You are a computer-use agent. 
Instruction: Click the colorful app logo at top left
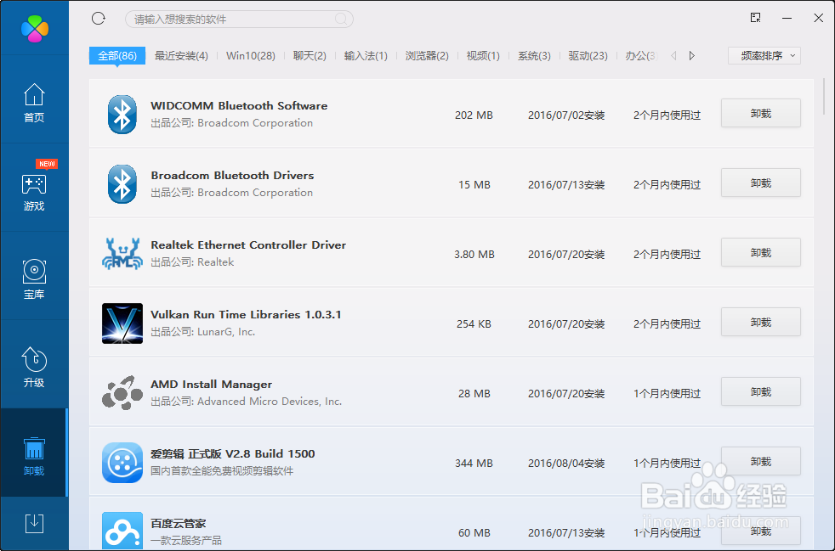coord(35,29)
